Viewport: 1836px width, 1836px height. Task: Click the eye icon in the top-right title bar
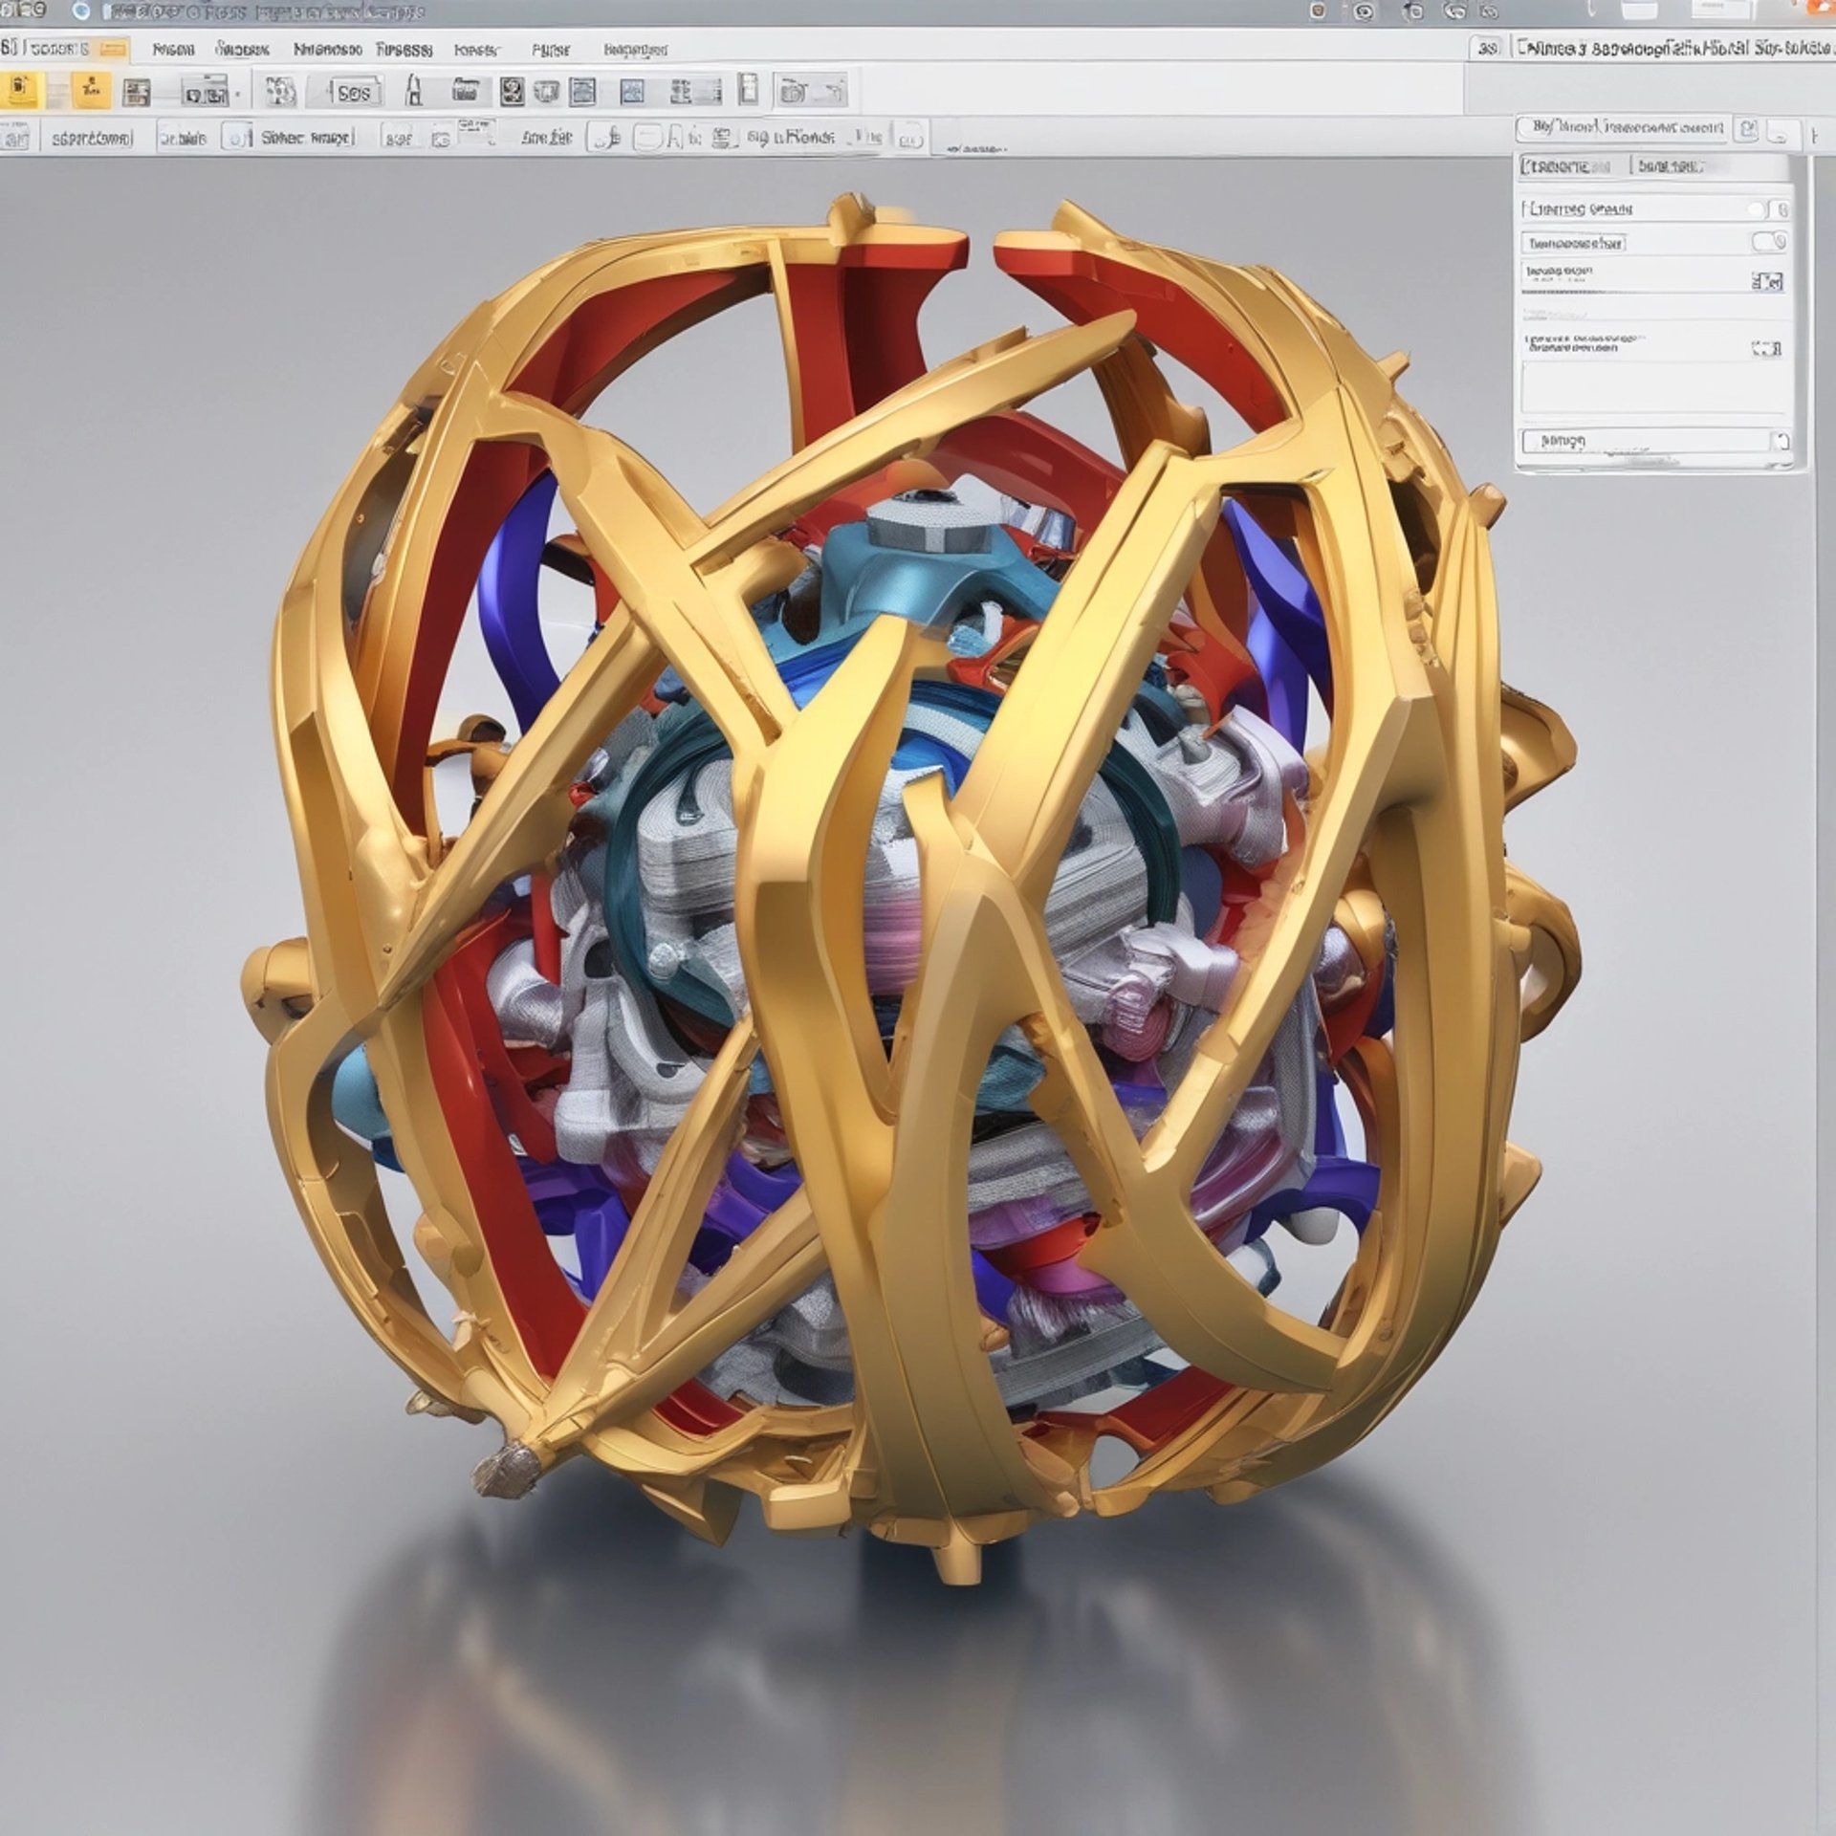click(1365, 11)
